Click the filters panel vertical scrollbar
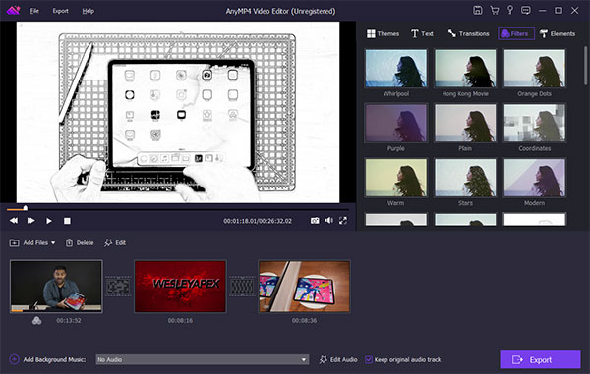The width and height of the screenshot is (590, 374). pyautogui.click(x=585, y=66)
